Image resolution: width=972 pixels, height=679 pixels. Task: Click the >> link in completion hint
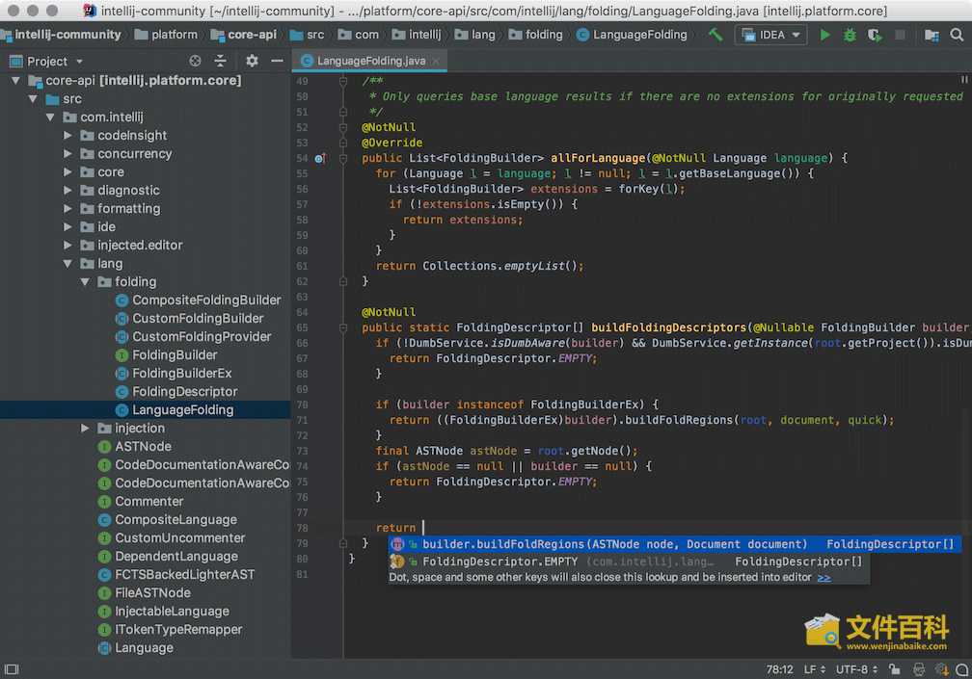point(823,578)
